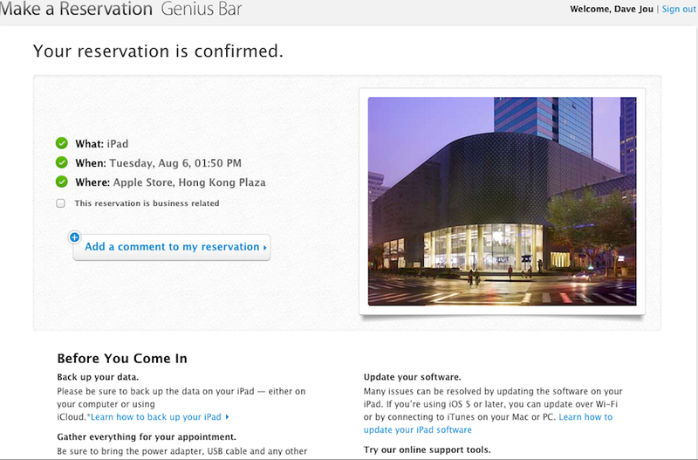698x460 pixels.
Task: Click the Apple Store Hong Kong Plaza photo
Action: [503, 202]
